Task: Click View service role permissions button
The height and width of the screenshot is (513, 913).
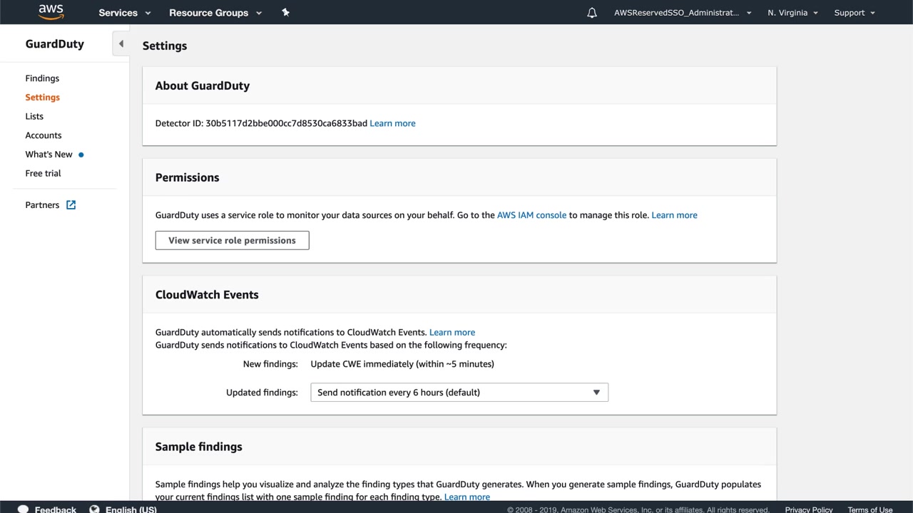Action: [232, 240]
